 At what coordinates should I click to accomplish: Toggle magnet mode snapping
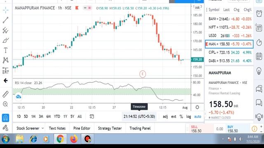5,118
